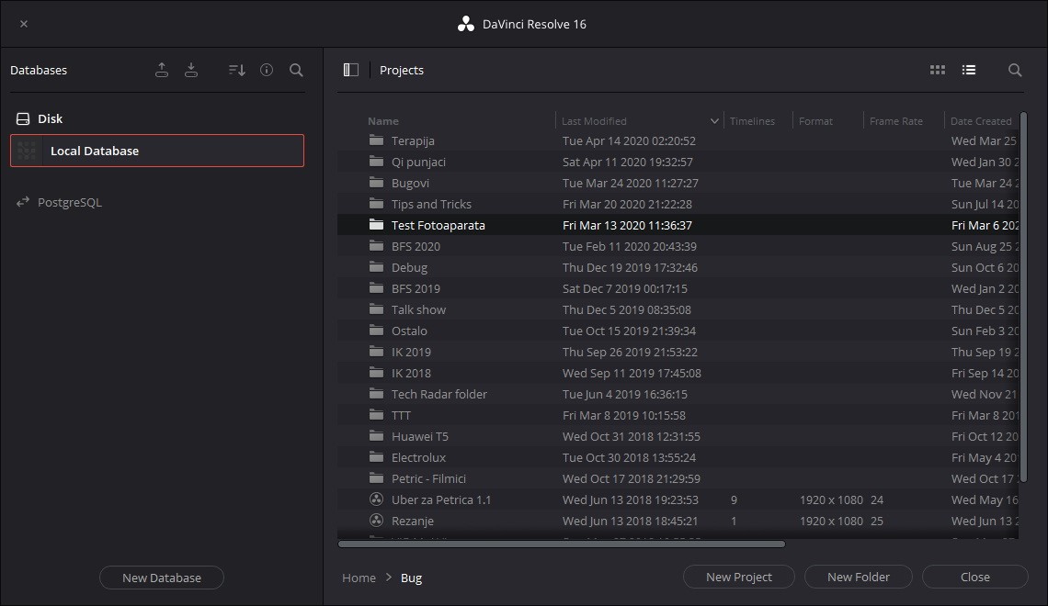
Task: Click the backup database upload icon
Action: [162, 70]
